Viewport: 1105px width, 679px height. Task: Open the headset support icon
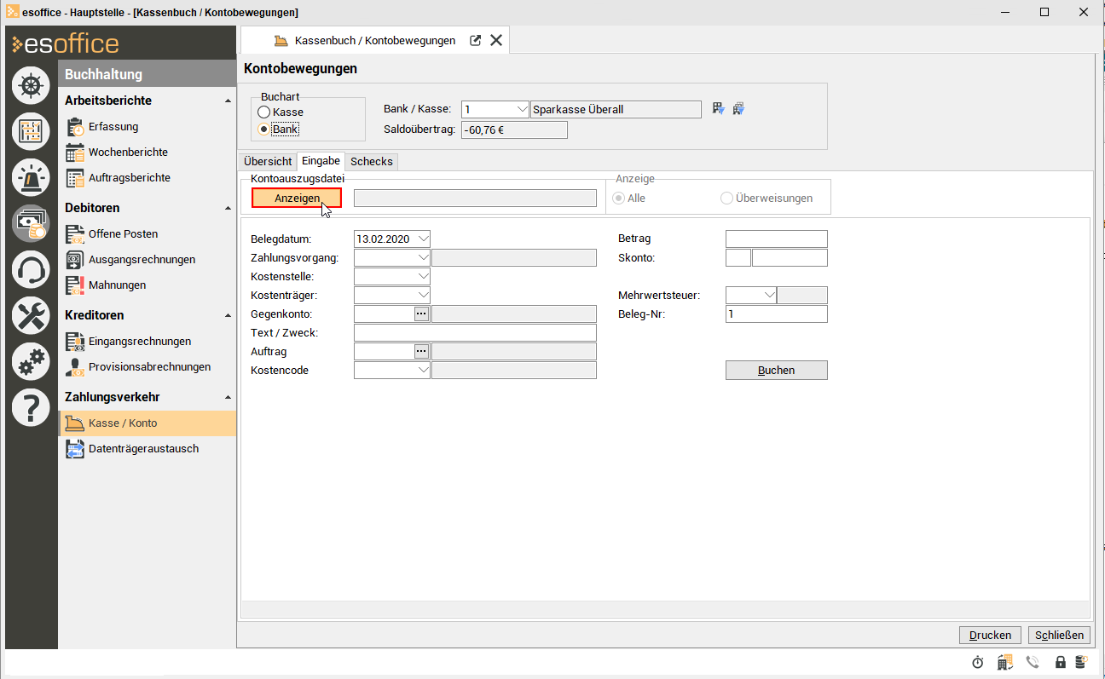pyautogui.click(x=31, y=269)
